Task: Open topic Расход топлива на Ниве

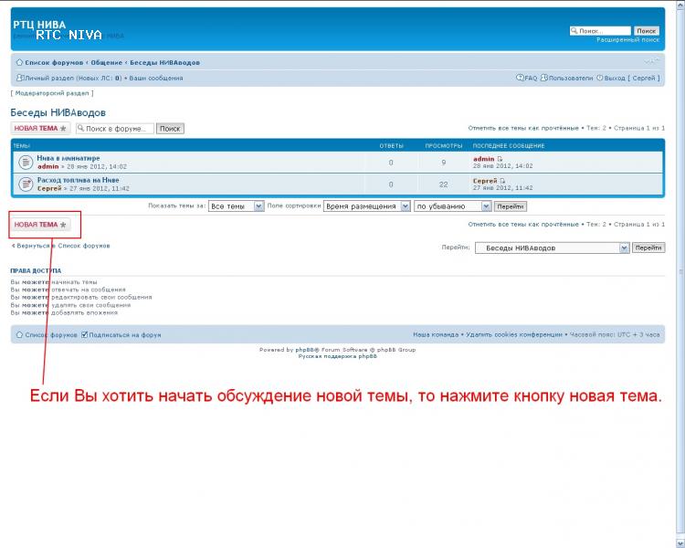Action: coord(78,180)
